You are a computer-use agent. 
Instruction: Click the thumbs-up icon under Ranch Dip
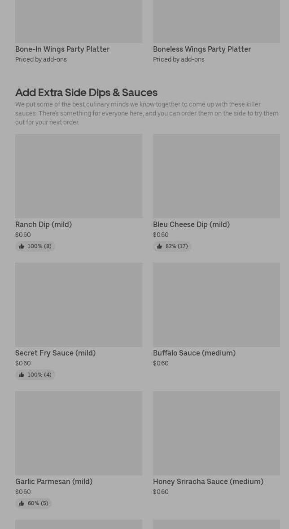(22, 246)
